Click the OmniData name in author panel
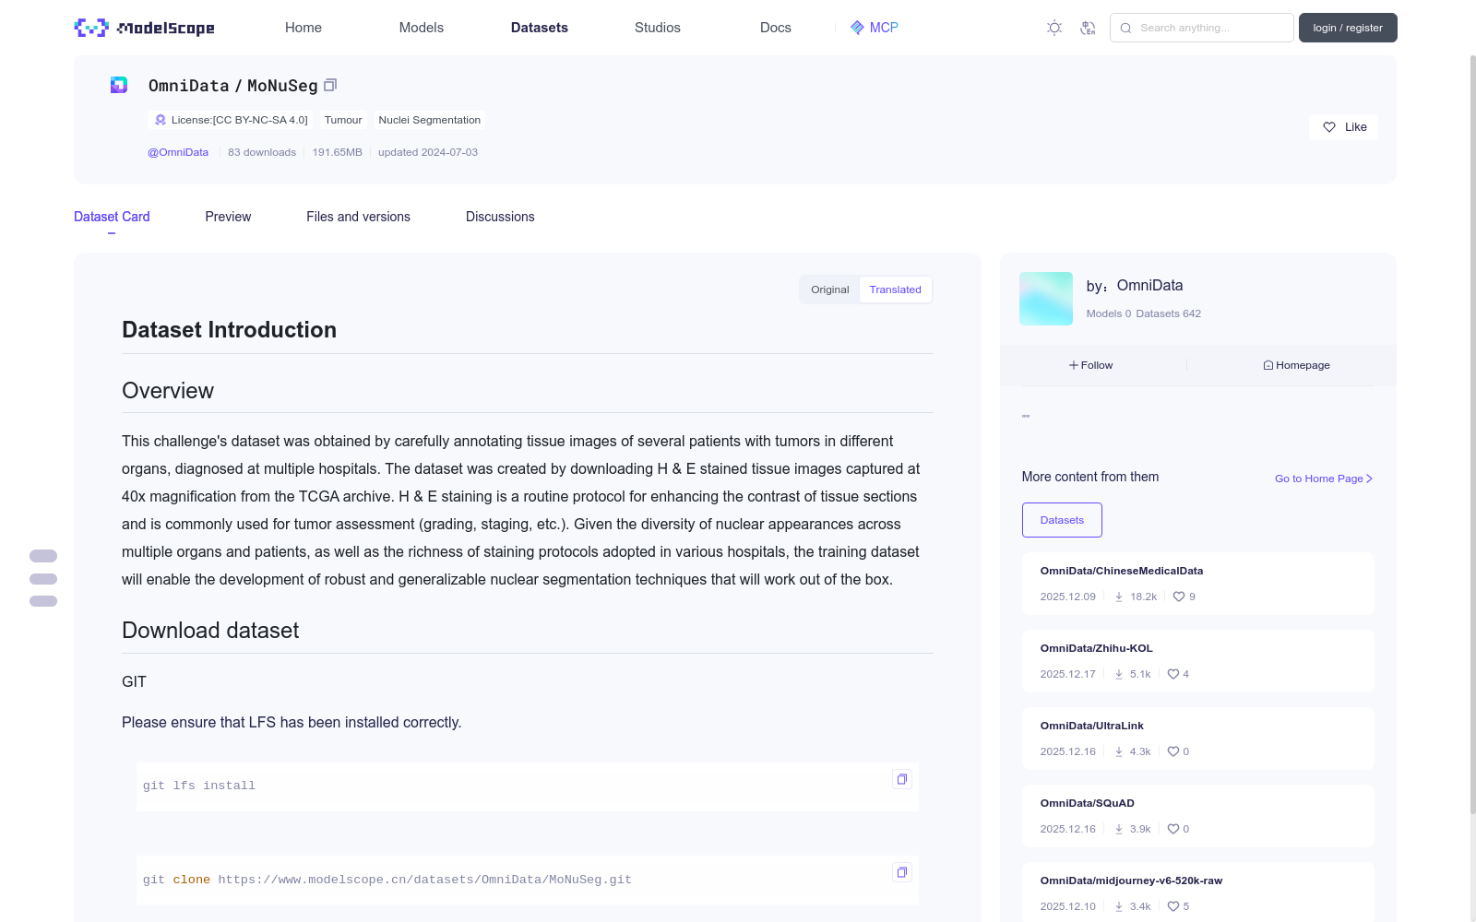 pos(1149,286)
